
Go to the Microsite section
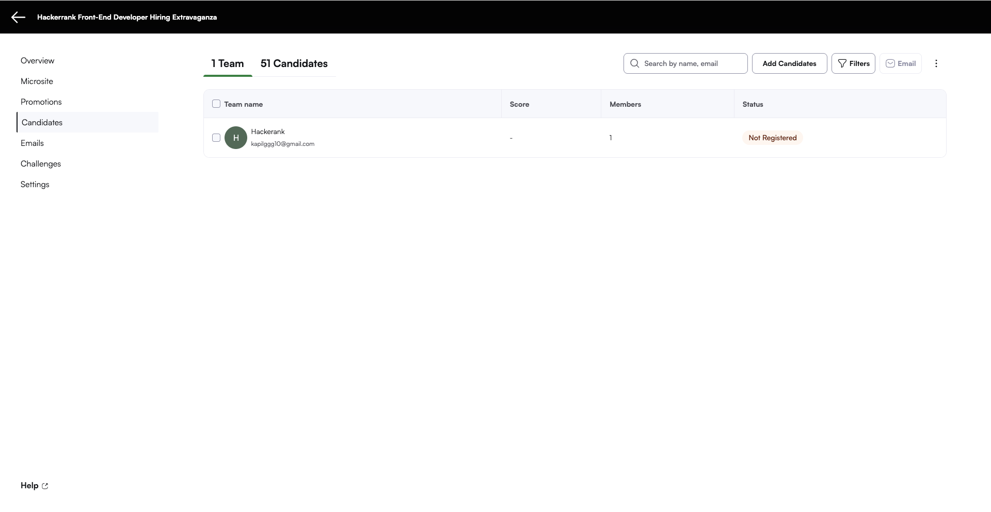[x=37, y=81]
